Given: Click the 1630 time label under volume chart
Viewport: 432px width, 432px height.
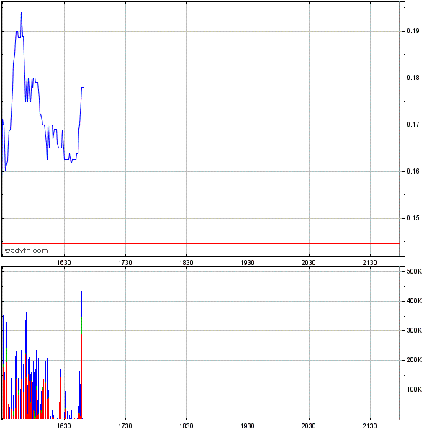Looking at the screenshot, I should pos(64,426).
